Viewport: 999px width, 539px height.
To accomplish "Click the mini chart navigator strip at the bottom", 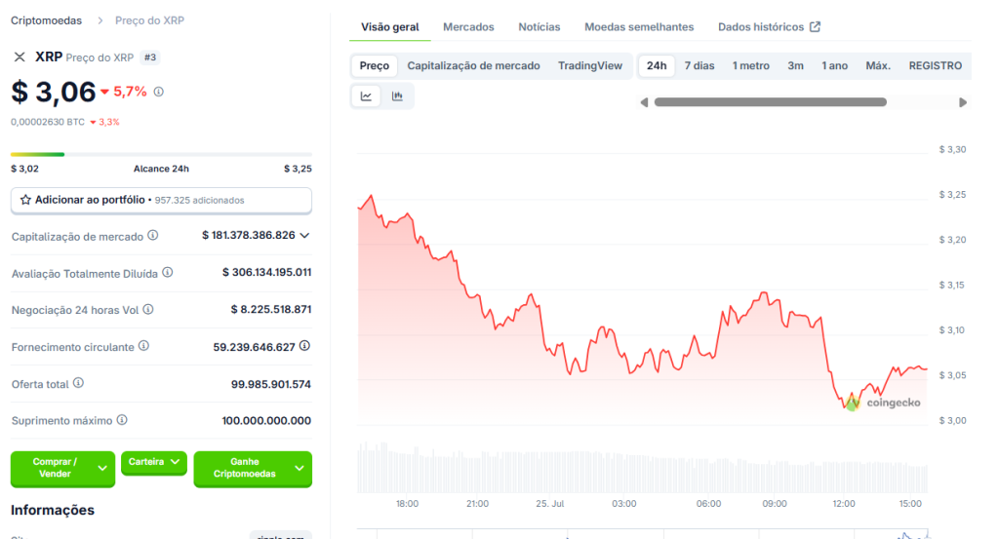I will click(x=642, y=533).
